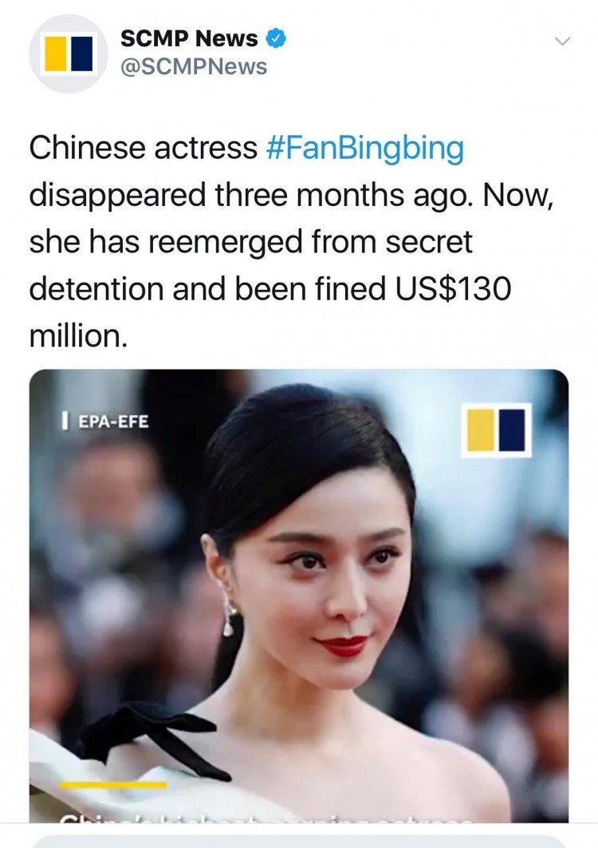598x848 pixels.
Task: Click the yellow accent line above caption
Action: point(113,784)
